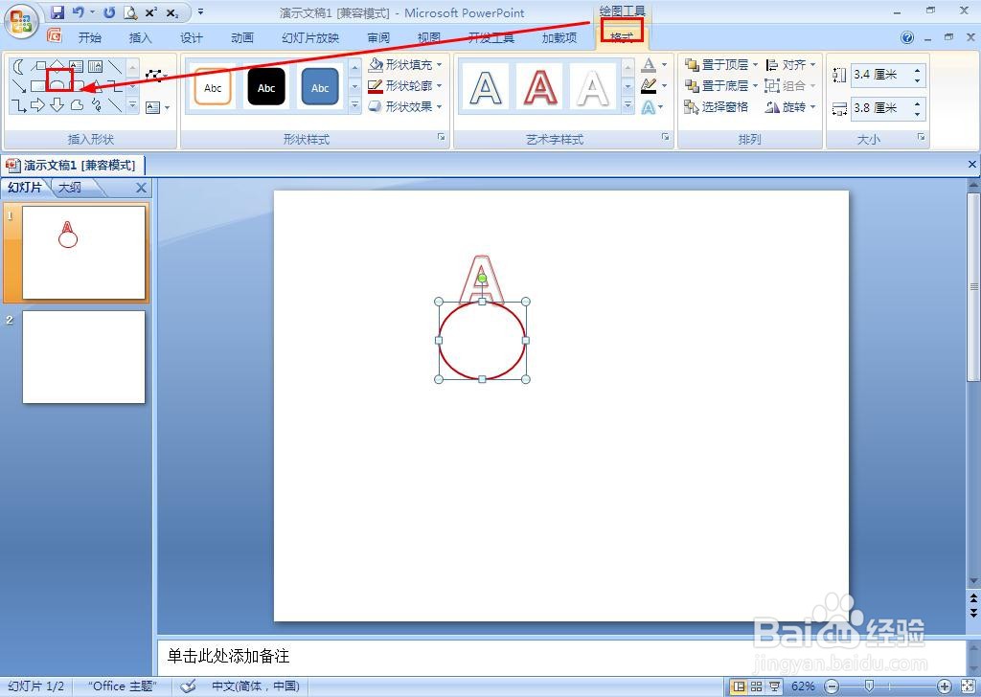This screenshot has height=697, width=981.
Task: Choose the straight line shape tool
Action: coord(115,65)
